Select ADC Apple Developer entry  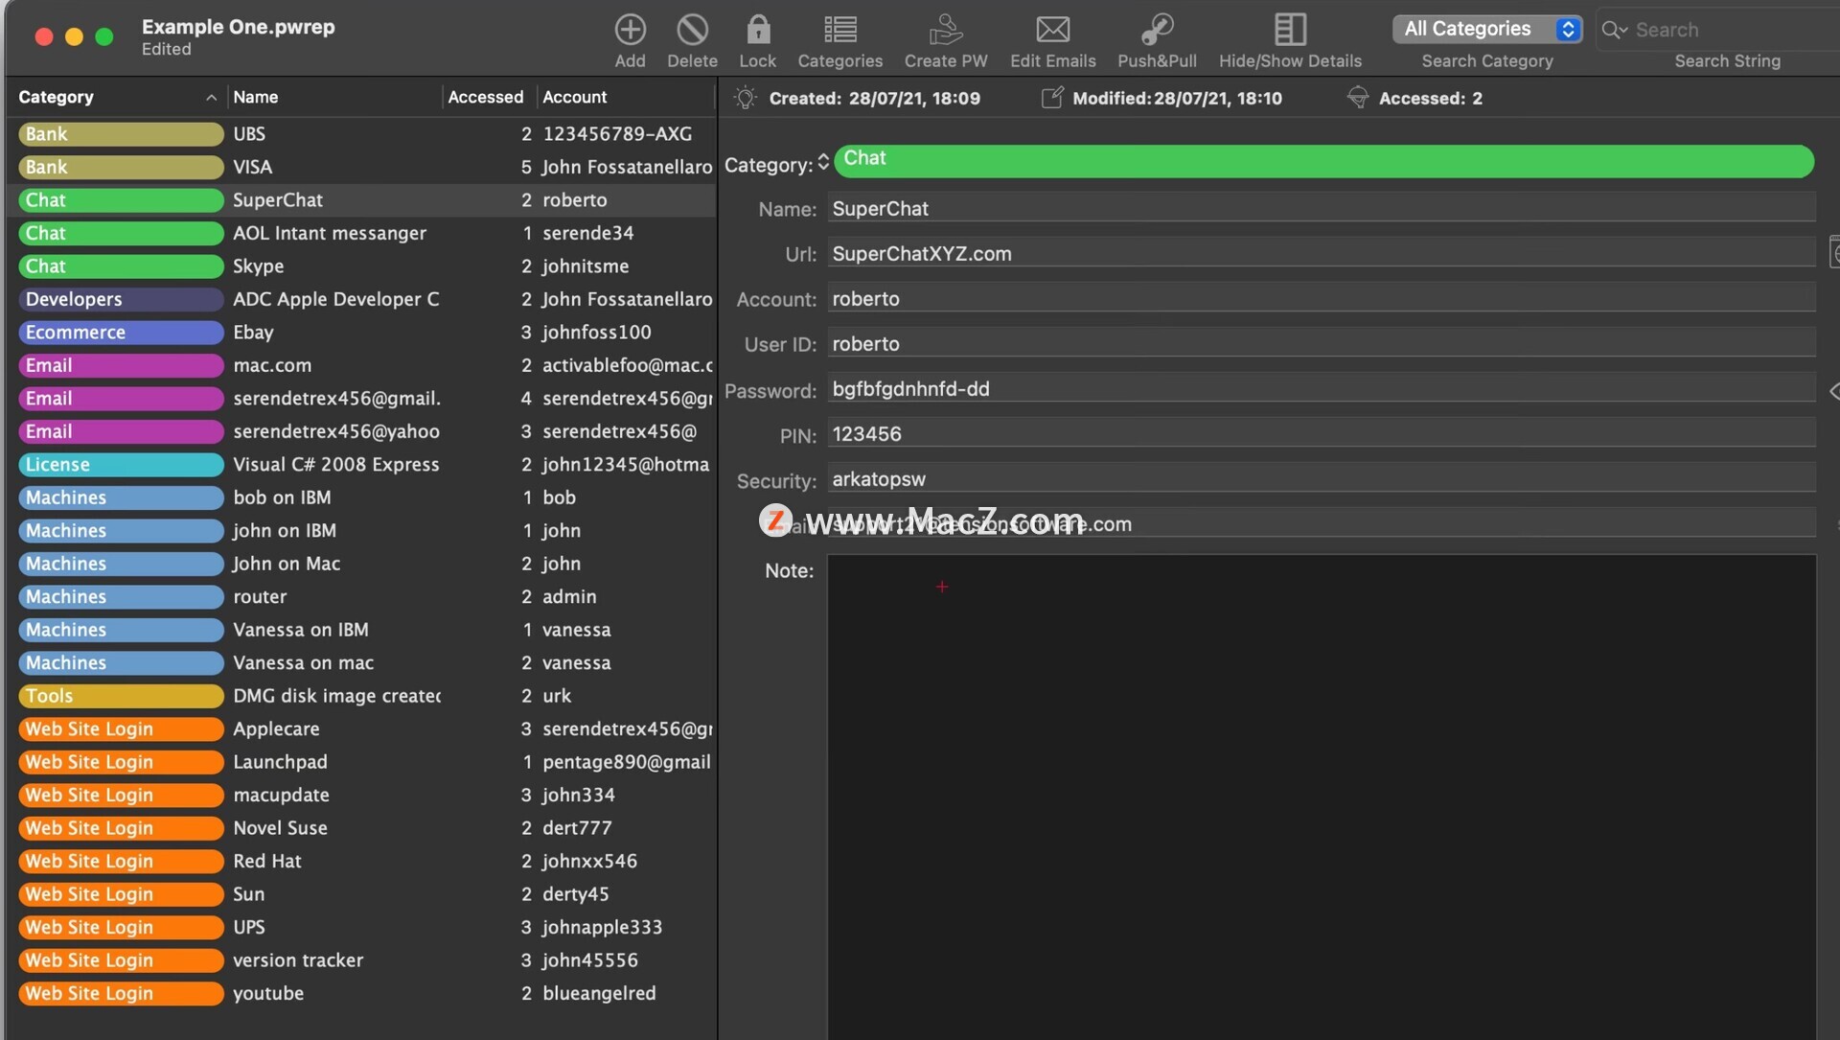pyautogui.click(x=361, y=299)
